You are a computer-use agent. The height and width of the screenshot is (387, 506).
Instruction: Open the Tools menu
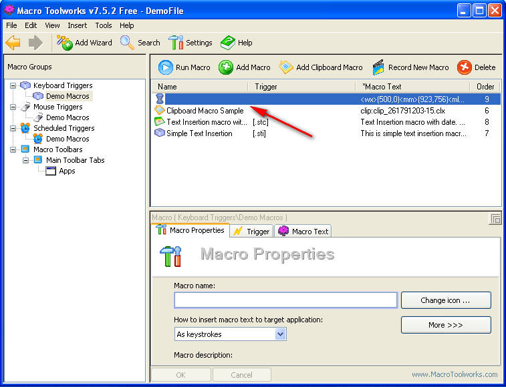104,25
